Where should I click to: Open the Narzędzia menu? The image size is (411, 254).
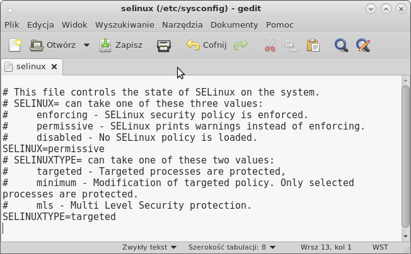[182, 25]
